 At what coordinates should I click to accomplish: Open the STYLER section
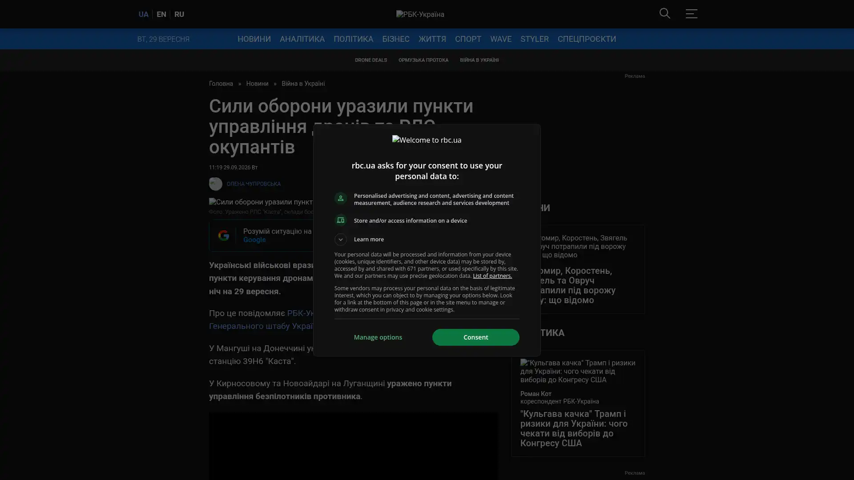(x=534, y=39)
